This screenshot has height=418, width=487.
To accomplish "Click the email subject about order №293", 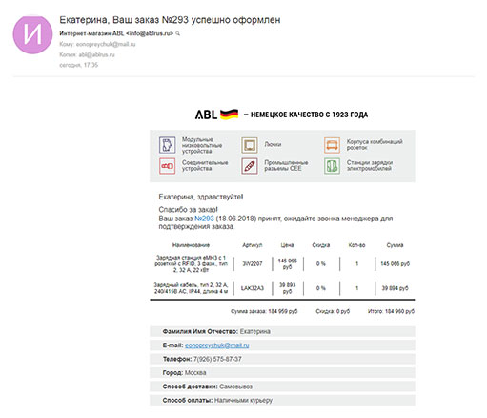I will [170, 20].
